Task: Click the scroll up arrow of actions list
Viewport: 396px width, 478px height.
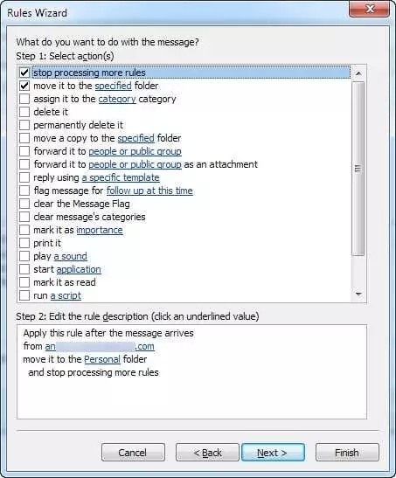Action: coord(358,73)
